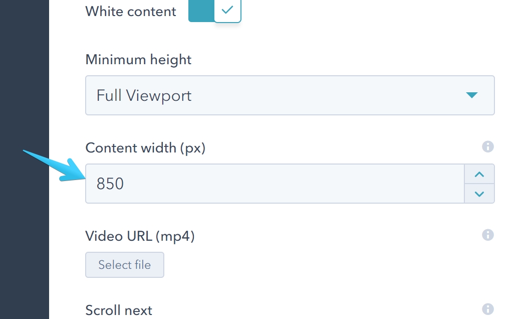Show info tooltip for Scroll next

click(x=487, y=309)
